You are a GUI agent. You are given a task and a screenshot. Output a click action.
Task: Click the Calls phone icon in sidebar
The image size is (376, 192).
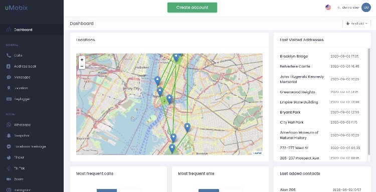(9, 55)
